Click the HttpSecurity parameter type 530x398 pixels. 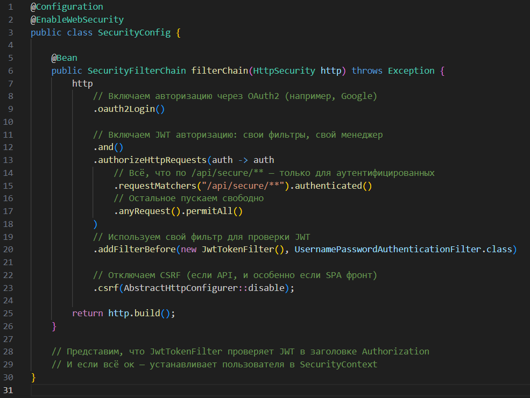point(284,71)
